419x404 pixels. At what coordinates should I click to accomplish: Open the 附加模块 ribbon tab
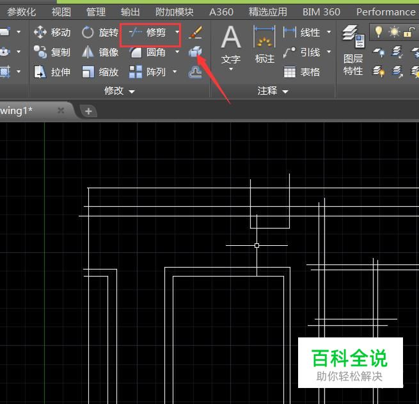tap(174, 12)
